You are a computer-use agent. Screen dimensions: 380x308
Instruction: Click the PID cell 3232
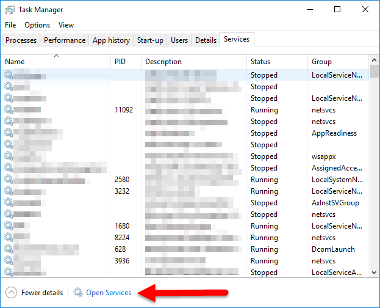(122, 191)
